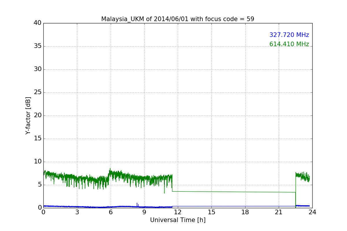347x231 pixels.
Task: Click the y-axis tick label '30'
Action: click(38, 69)
